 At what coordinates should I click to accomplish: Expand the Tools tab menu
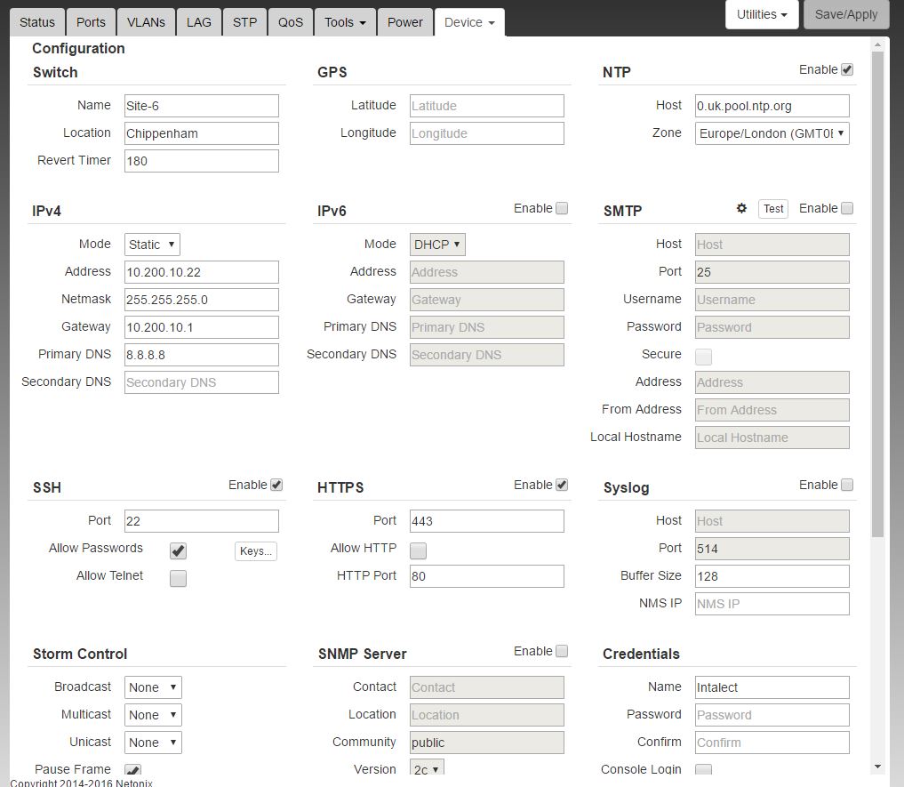[345, 22]
